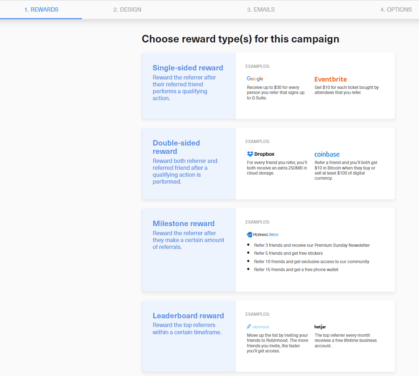Click the Leaderboard reward description text
This screenshot has width=419, height=376.
188,328
